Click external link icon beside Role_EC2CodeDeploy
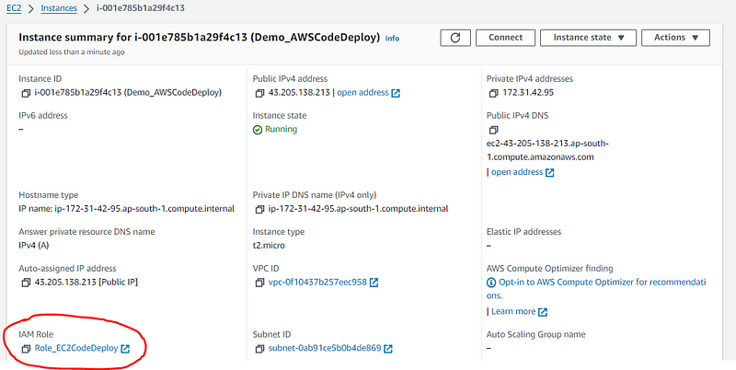The image size is (736, 370). [x=125, y=349]
